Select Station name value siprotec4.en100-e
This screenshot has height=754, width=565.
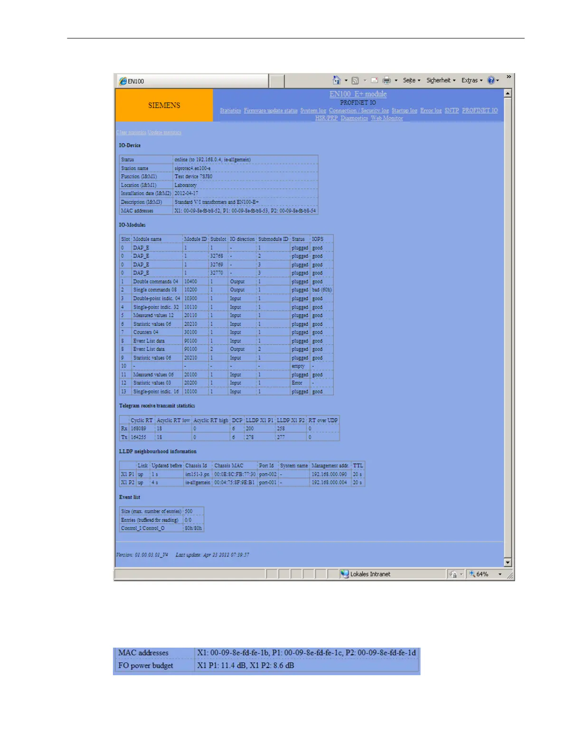192,168
